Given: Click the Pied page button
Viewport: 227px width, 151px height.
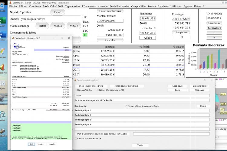Looking at the screenshot, I should pyautogui.click(x=199, y=90).
